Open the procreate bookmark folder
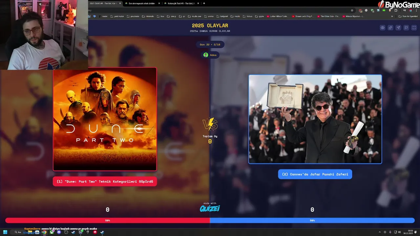The height and width of the screenshot is (236, 420). [x=133, y=16]
